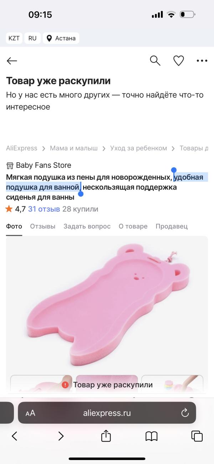The width and height of the screenshot is (214, 464).
Task: Switch to the О товаре tab
Action: click(133, 226)
